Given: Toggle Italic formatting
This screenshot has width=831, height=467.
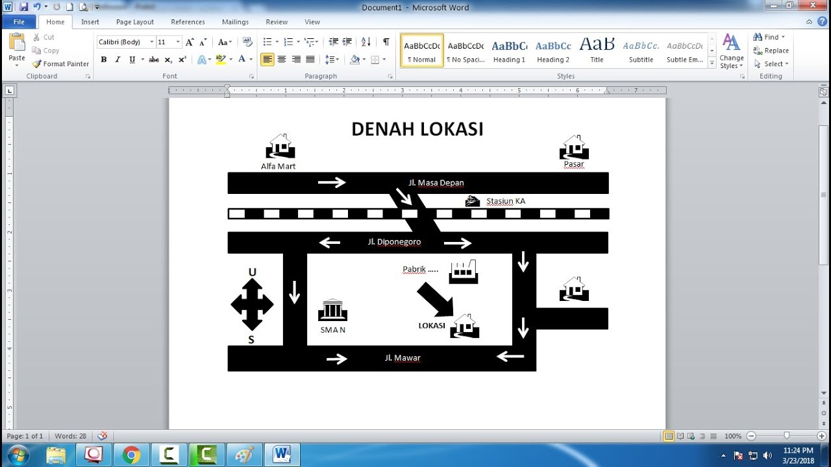Looking at the screenshot, I should coord(118,60).
